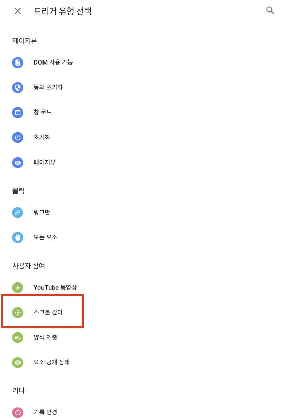The width and height of the screenshot is (286, 419).
Task: Choose the 링크만 click trigger label
Action: pyautogui.click(x=42, y=212)
